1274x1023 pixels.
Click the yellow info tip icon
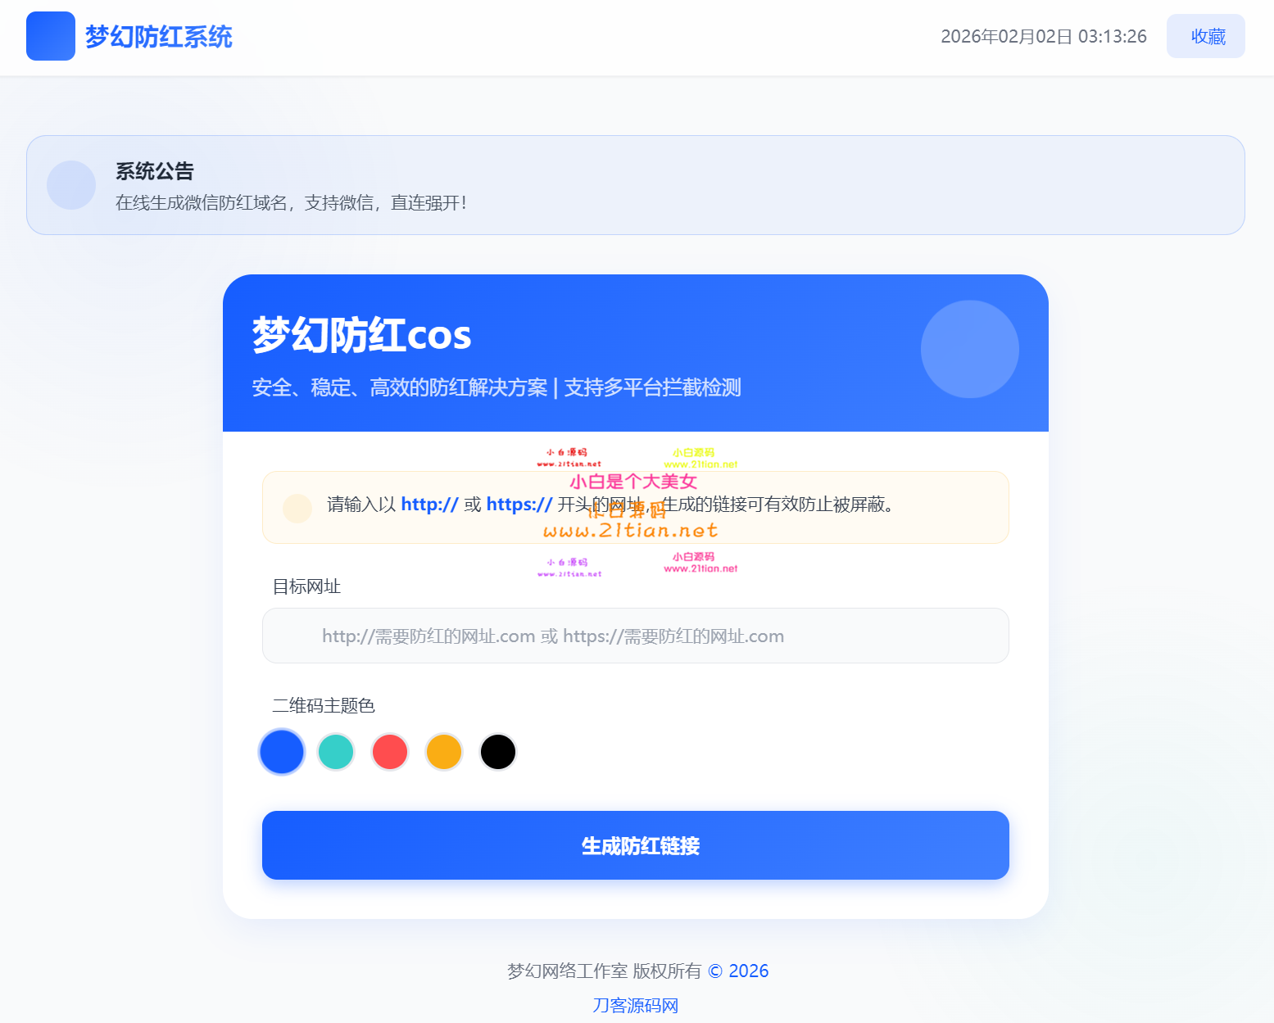click(x=297, y=508)
